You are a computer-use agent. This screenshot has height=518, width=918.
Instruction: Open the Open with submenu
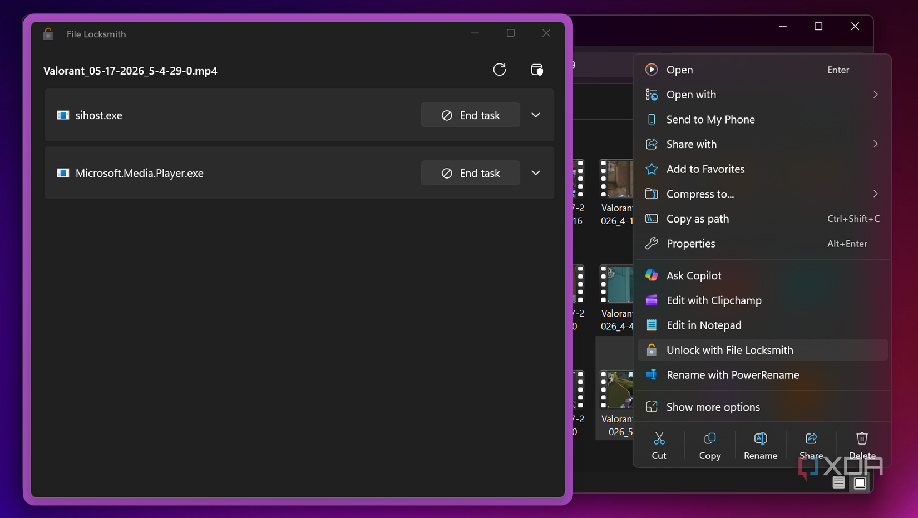(x=763, y=95)
